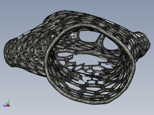The width and height of the screenshot is (154, 115).
Task: Click the blue Z axis arrow on the triad
Action: (x=6, y=106)
